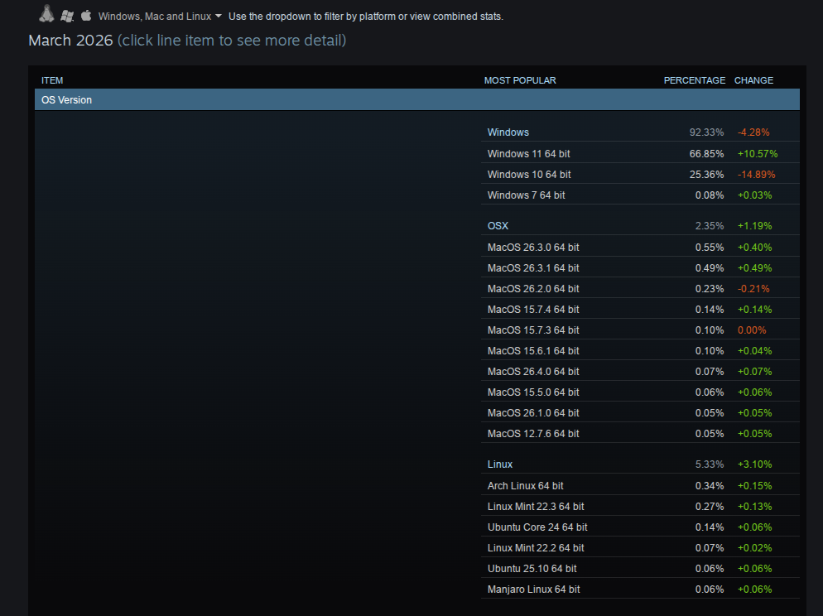Select the Windows 7 64 bit row
The height and width of the screenshot is (616, 823).
coord(640,195)
